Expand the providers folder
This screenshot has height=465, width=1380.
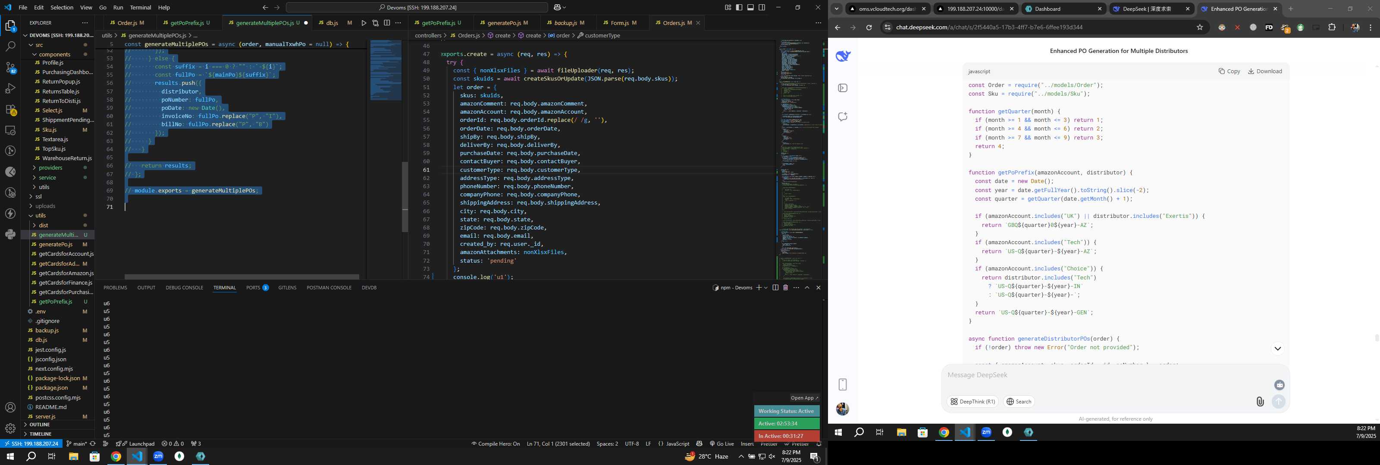[50, 167]
